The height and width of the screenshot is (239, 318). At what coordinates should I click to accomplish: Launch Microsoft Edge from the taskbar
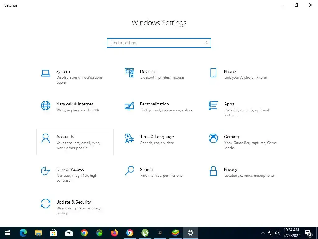click(x=23, y=233)
